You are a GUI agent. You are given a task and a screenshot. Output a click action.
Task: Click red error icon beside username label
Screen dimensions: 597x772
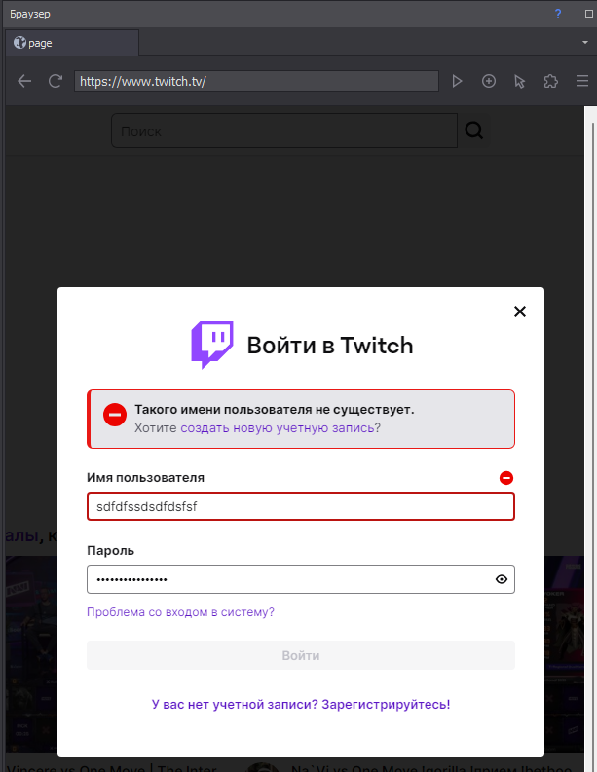pos(506,478)
